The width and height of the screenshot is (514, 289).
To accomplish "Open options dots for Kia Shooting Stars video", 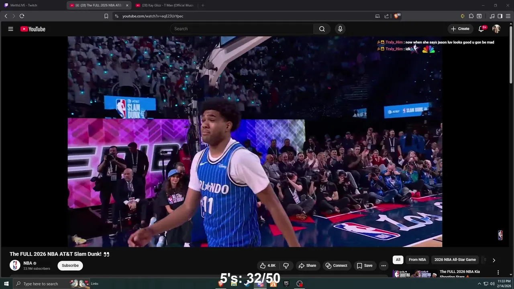I will tap(498, 272).
